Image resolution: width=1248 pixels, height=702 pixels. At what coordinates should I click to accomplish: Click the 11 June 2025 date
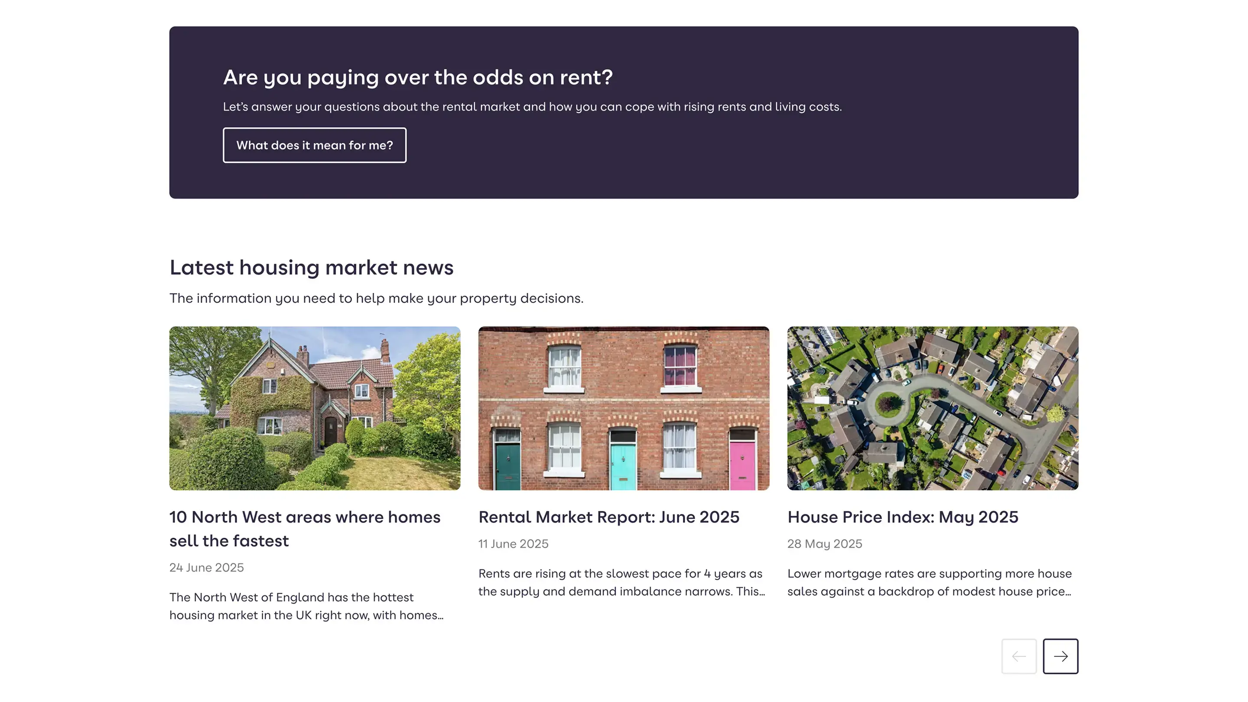(513, 543)
